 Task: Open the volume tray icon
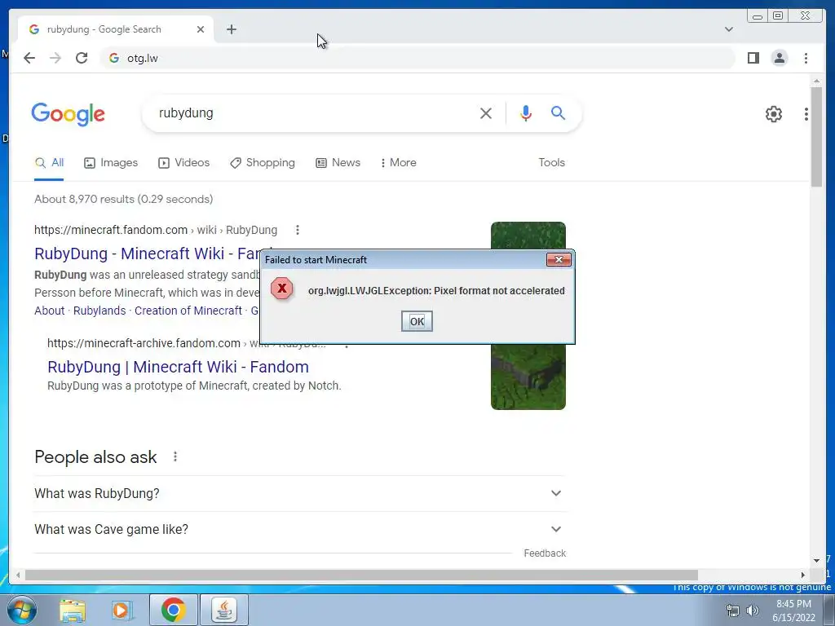pyautogui.click(x=752, y=611)
